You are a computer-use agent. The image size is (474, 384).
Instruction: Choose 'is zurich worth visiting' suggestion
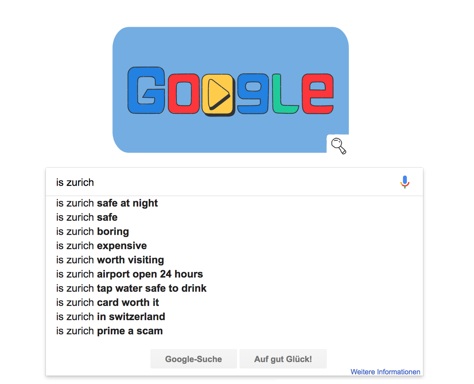click(x=110, y=260)
